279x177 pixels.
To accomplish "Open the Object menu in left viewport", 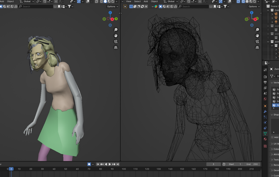I will [10, 1].
